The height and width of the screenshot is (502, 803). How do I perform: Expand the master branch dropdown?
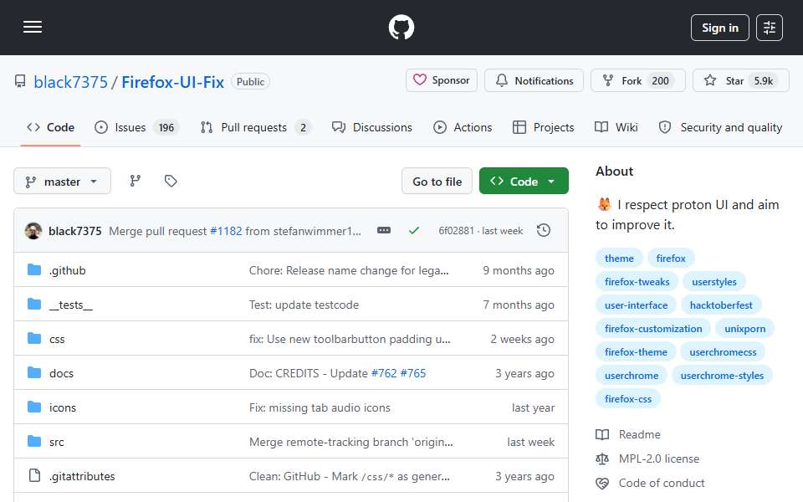coord(62,182)
